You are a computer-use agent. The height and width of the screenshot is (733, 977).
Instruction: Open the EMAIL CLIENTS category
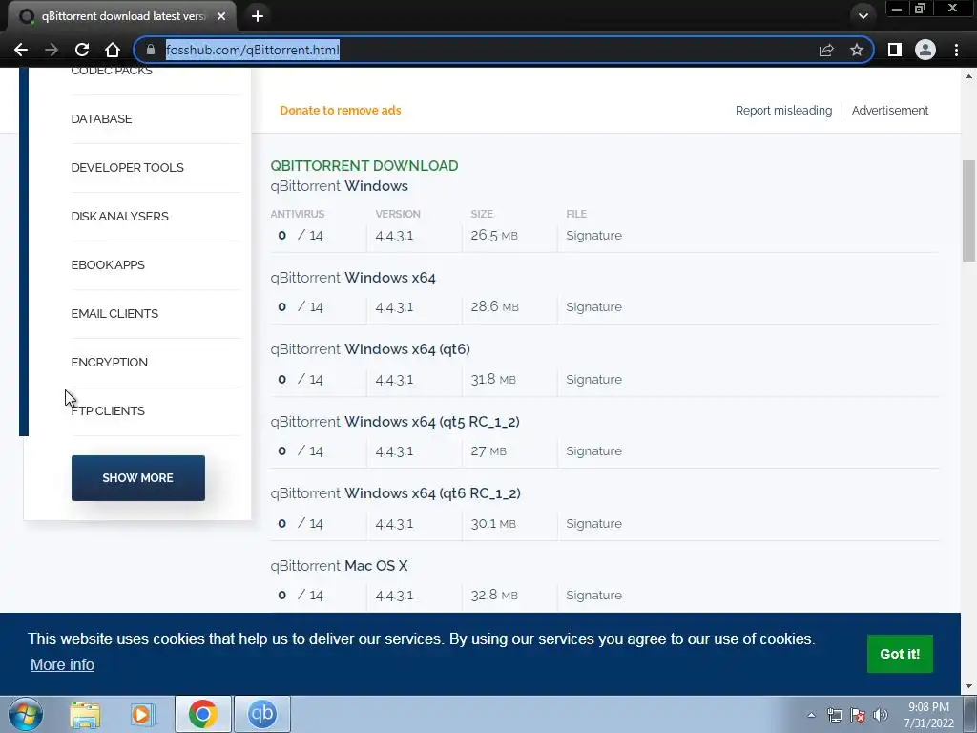coord(114,313)
